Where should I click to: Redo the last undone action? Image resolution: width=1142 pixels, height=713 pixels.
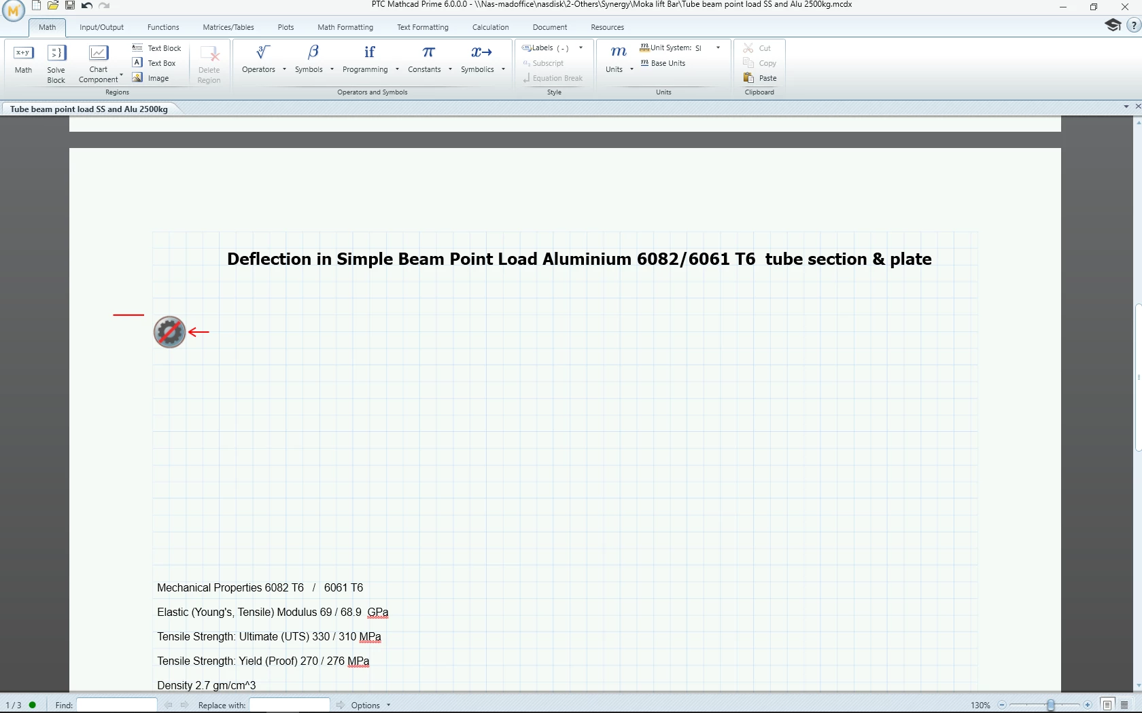click(104, 5)
